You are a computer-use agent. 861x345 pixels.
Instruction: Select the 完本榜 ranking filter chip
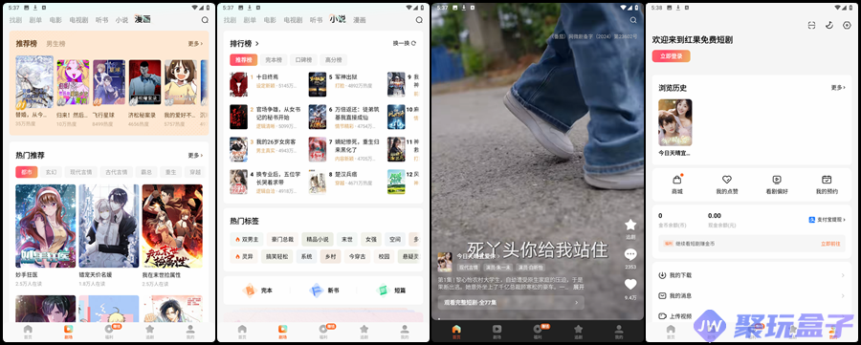point(274,60)
